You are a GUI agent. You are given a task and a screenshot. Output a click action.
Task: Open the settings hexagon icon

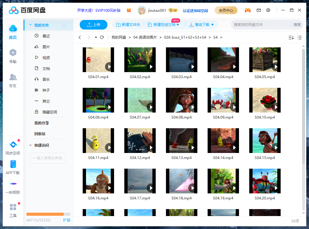268,10
